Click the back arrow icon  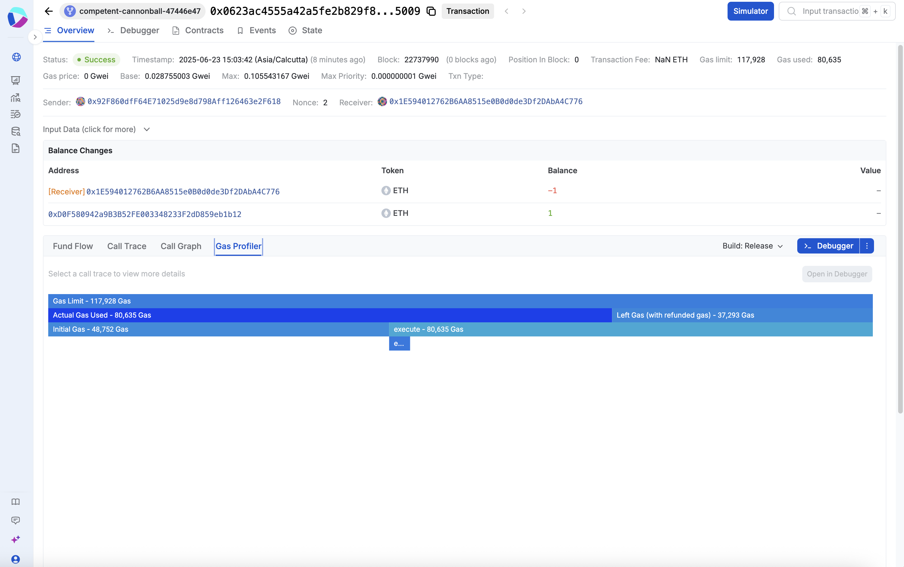click(49, 11)
